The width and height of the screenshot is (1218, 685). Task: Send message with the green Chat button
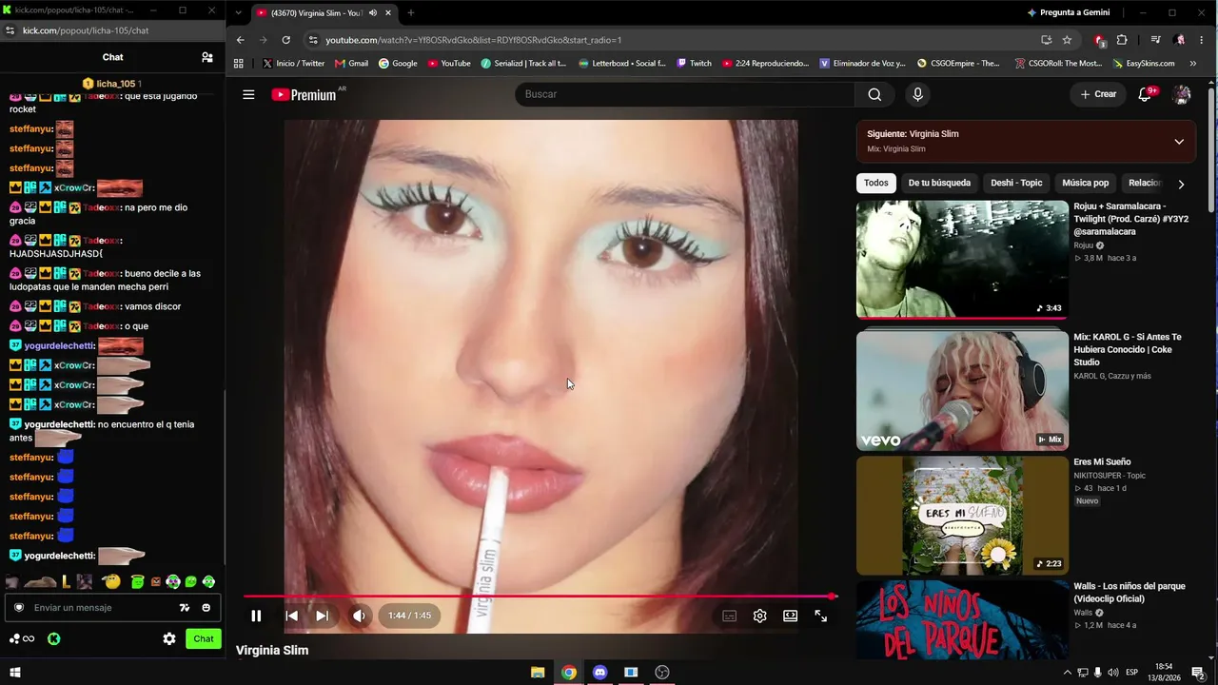pyautogui.click(x=204, y=639)
